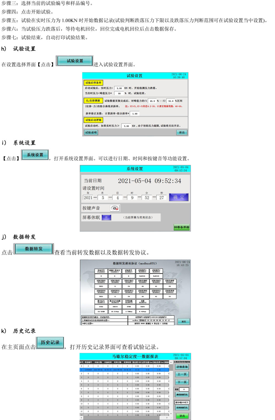Viewport: 275px width, 420px height.
Task: Edit the hour field showing 9
Action: pos(132,197)
